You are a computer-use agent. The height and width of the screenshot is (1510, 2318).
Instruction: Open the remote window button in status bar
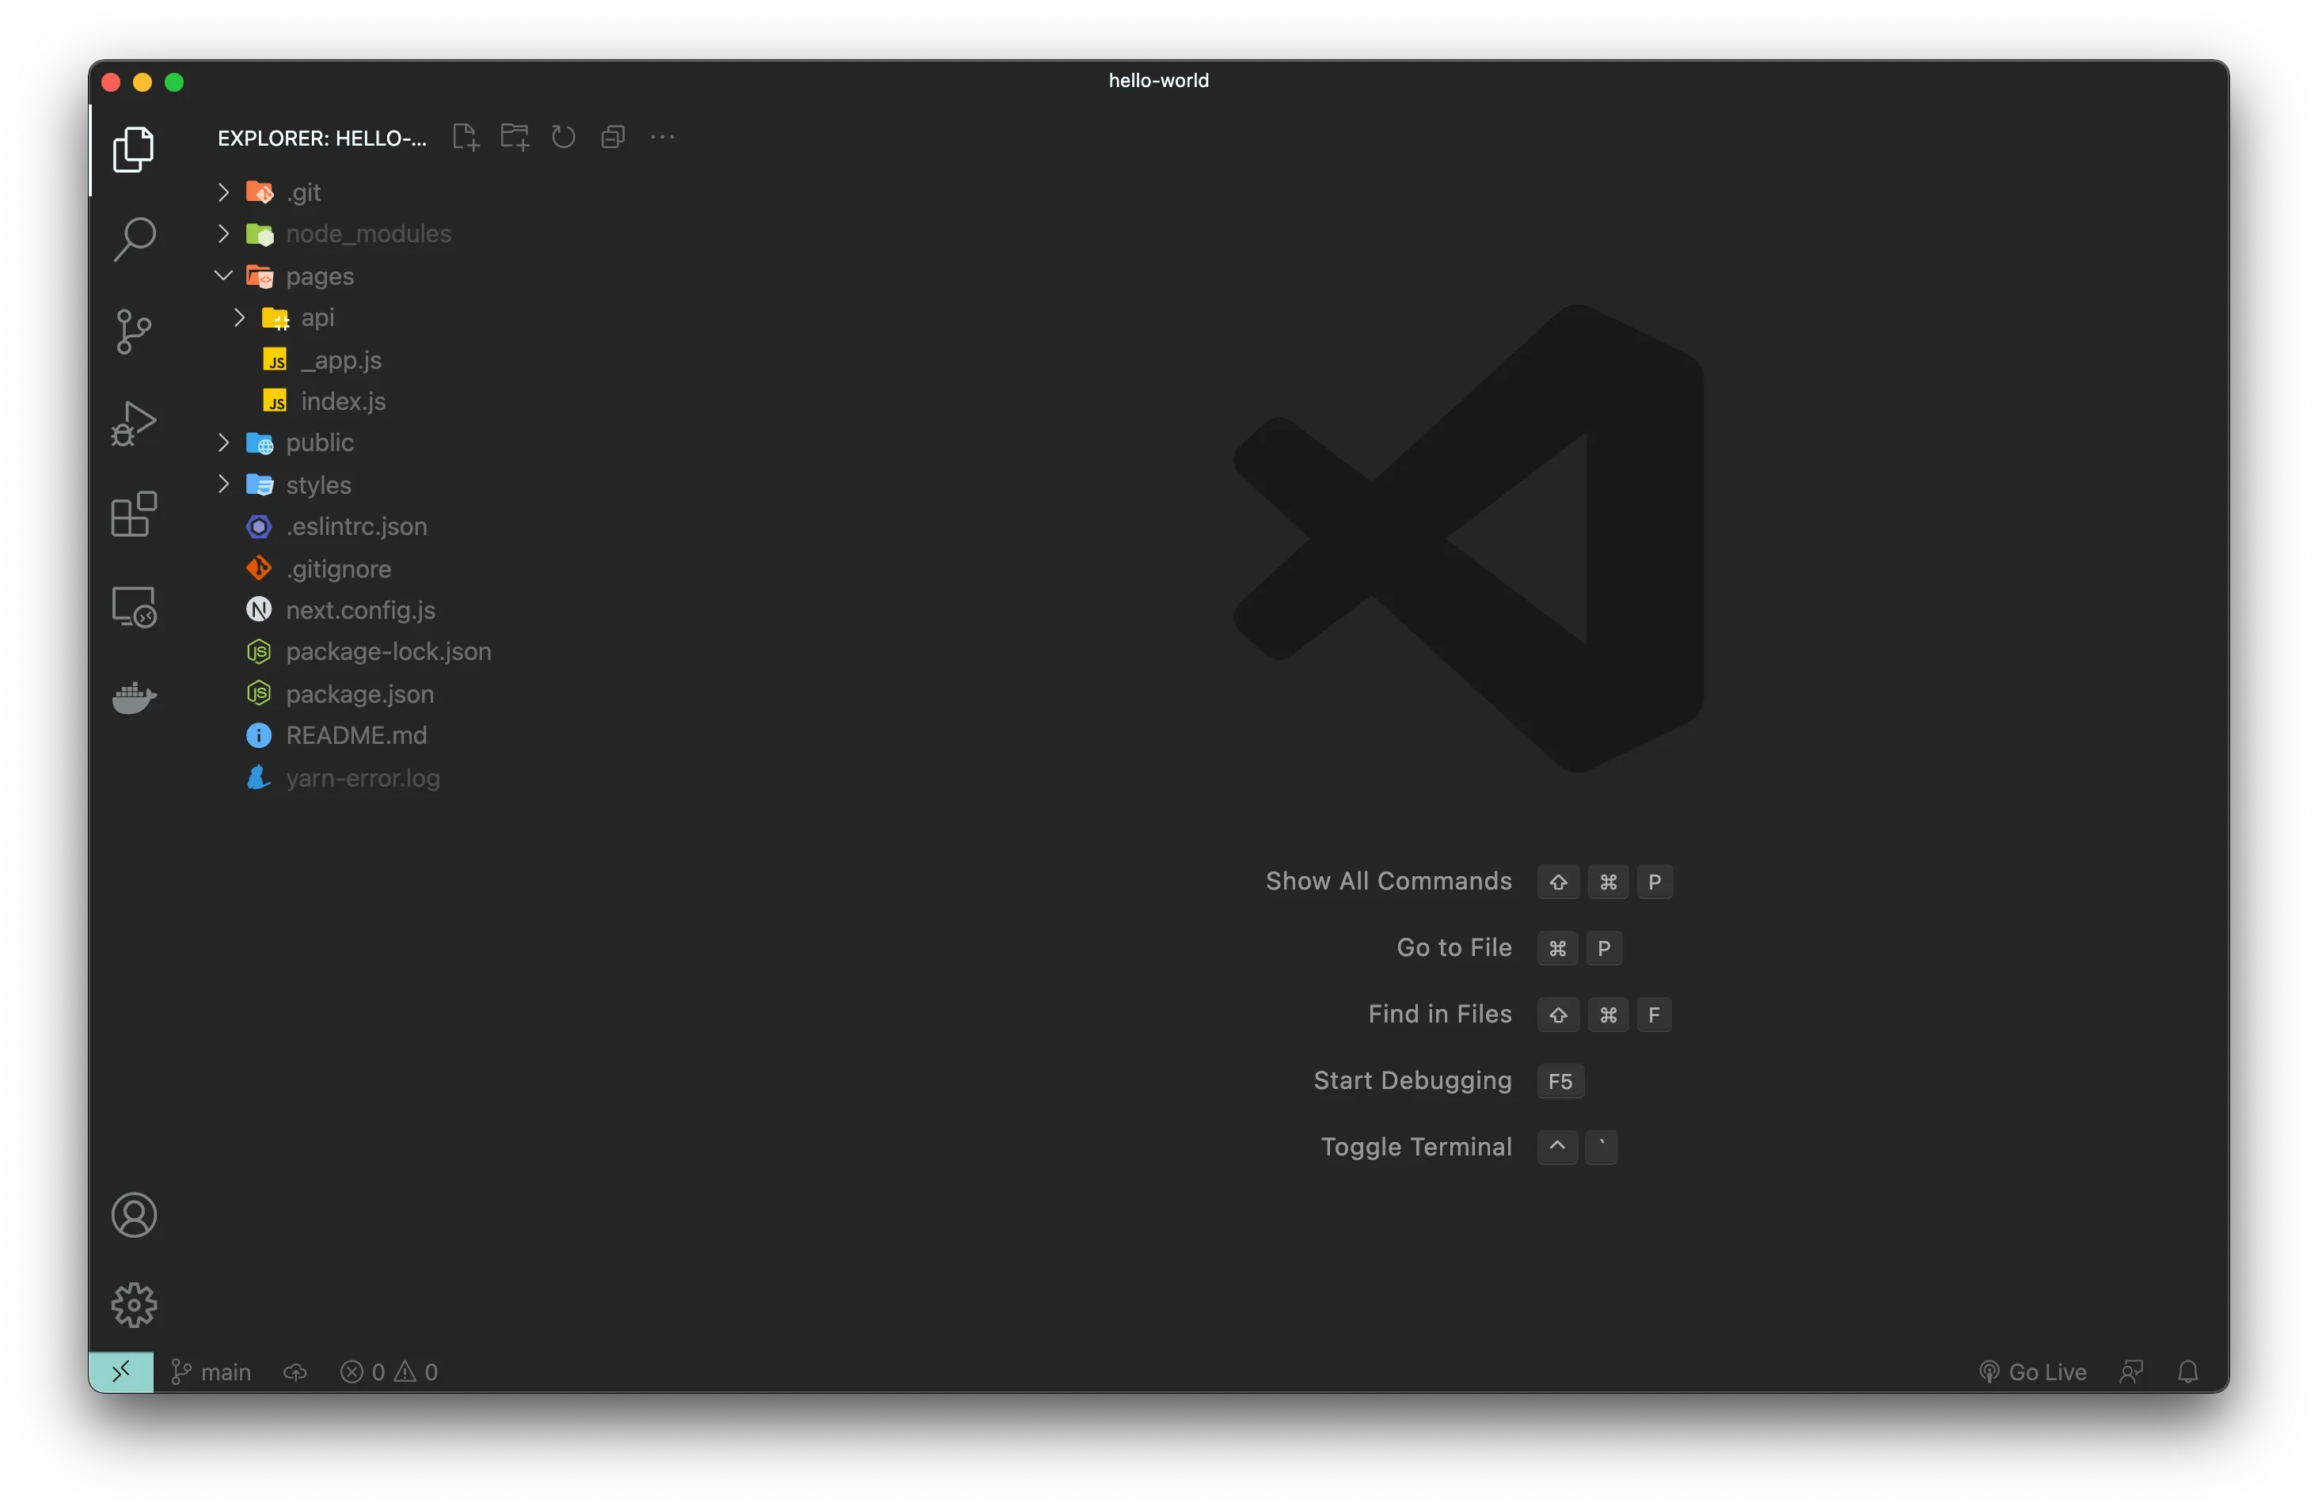121,1371
